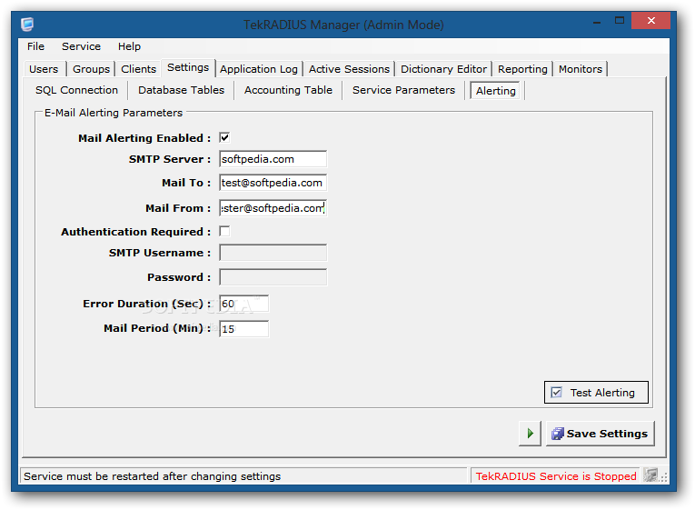695x510 pixels.
Task: Click into the SMTP Server field
Action: tap(273, 159)
